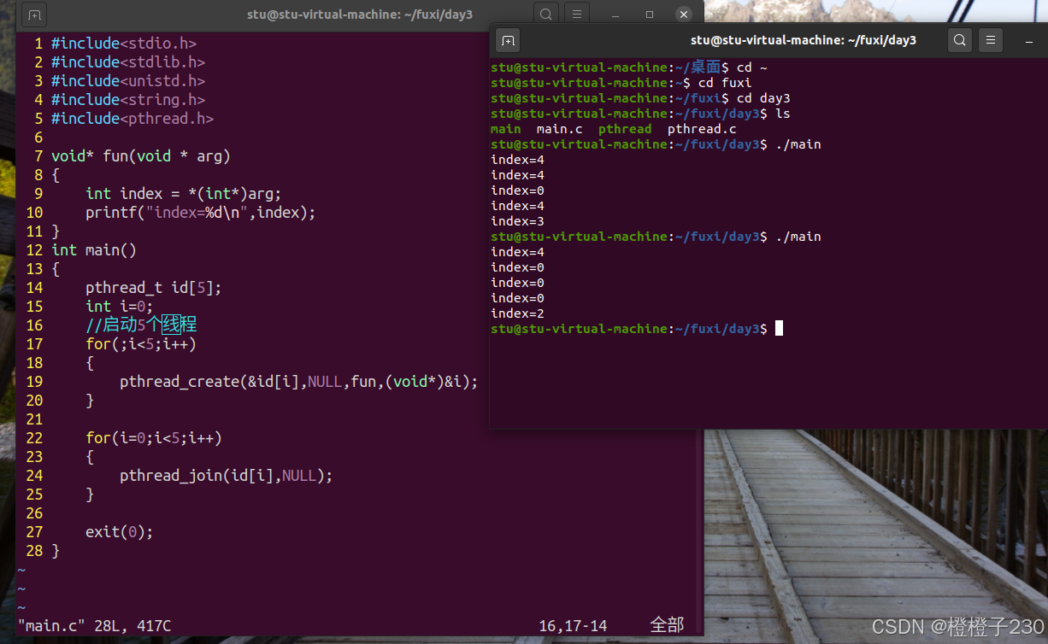The height and width of the screenshot is (644, 1048).
Task: Click the 'index=2' output line
Action: click(517, 313)
